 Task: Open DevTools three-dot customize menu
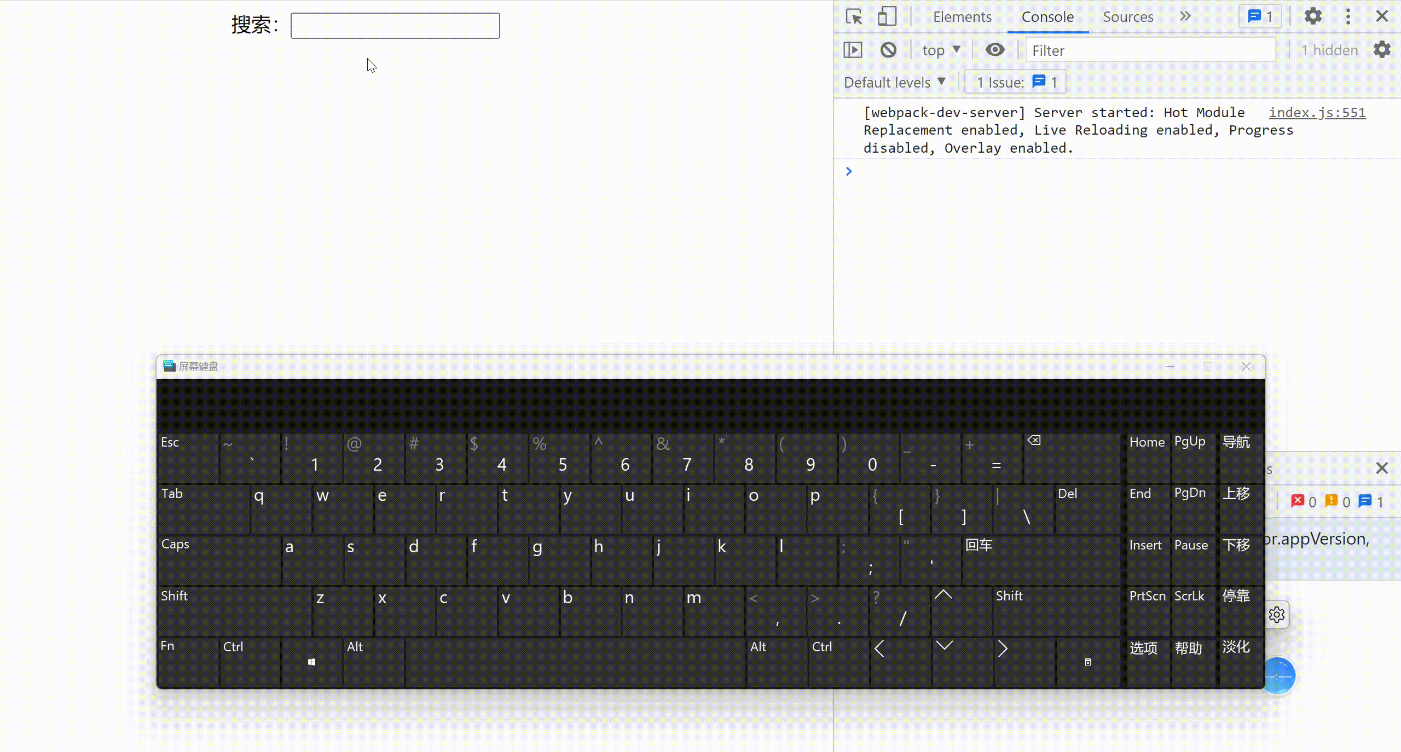coord(1348,16)
